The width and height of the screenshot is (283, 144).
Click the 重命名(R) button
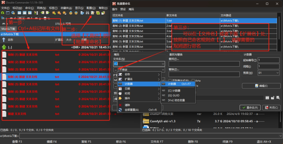point(250,108)
